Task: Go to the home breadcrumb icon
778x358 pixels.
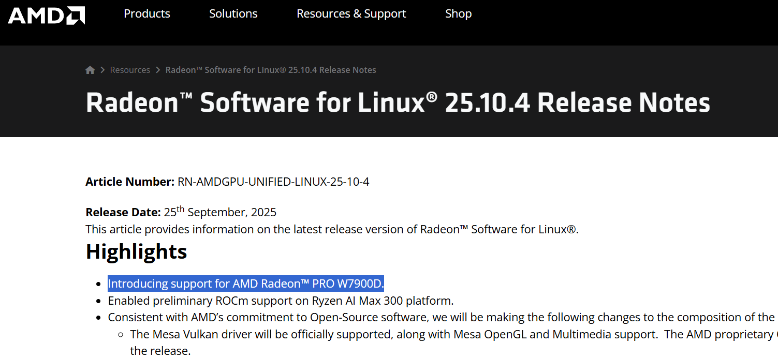Action: pos(90,70)
